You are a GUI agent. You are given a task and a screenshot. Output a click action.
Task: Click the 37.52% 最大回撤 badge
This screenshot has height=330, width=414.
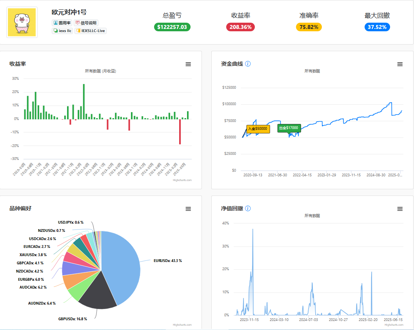[377, 27]
